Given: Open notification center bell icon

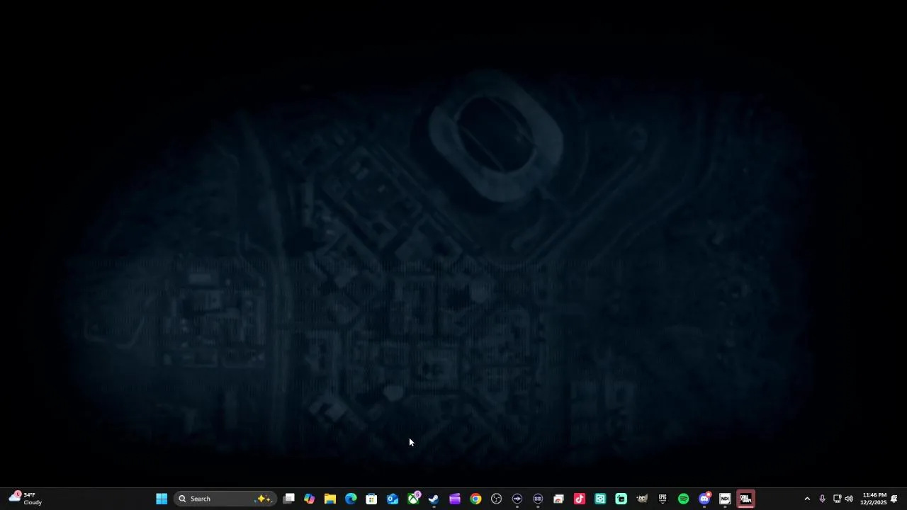Looking at the screenshot, I should pos(894,499).
